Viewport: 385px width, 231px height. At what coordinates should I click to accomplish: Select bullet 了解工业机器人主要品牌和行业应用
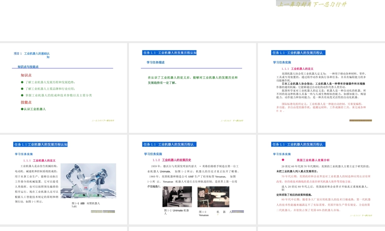coord(48,89)
